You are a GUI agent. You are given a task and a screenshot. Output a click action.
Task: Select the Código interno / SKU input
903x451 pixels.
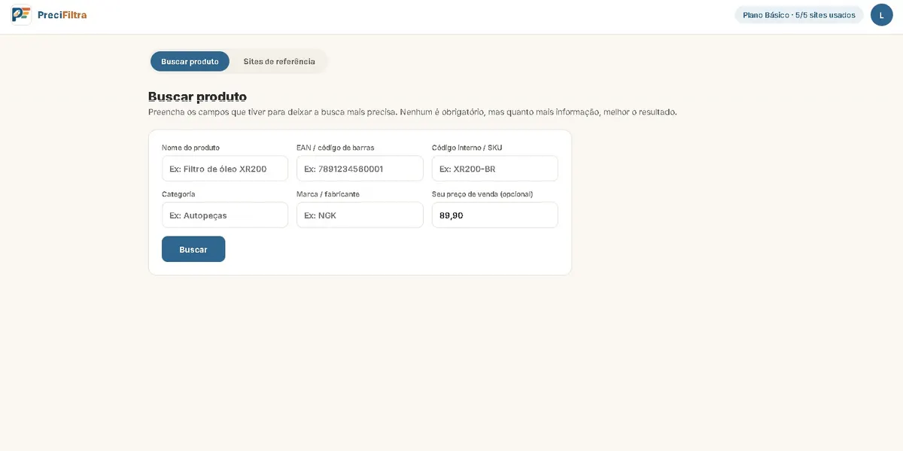(x=495, y=169)
